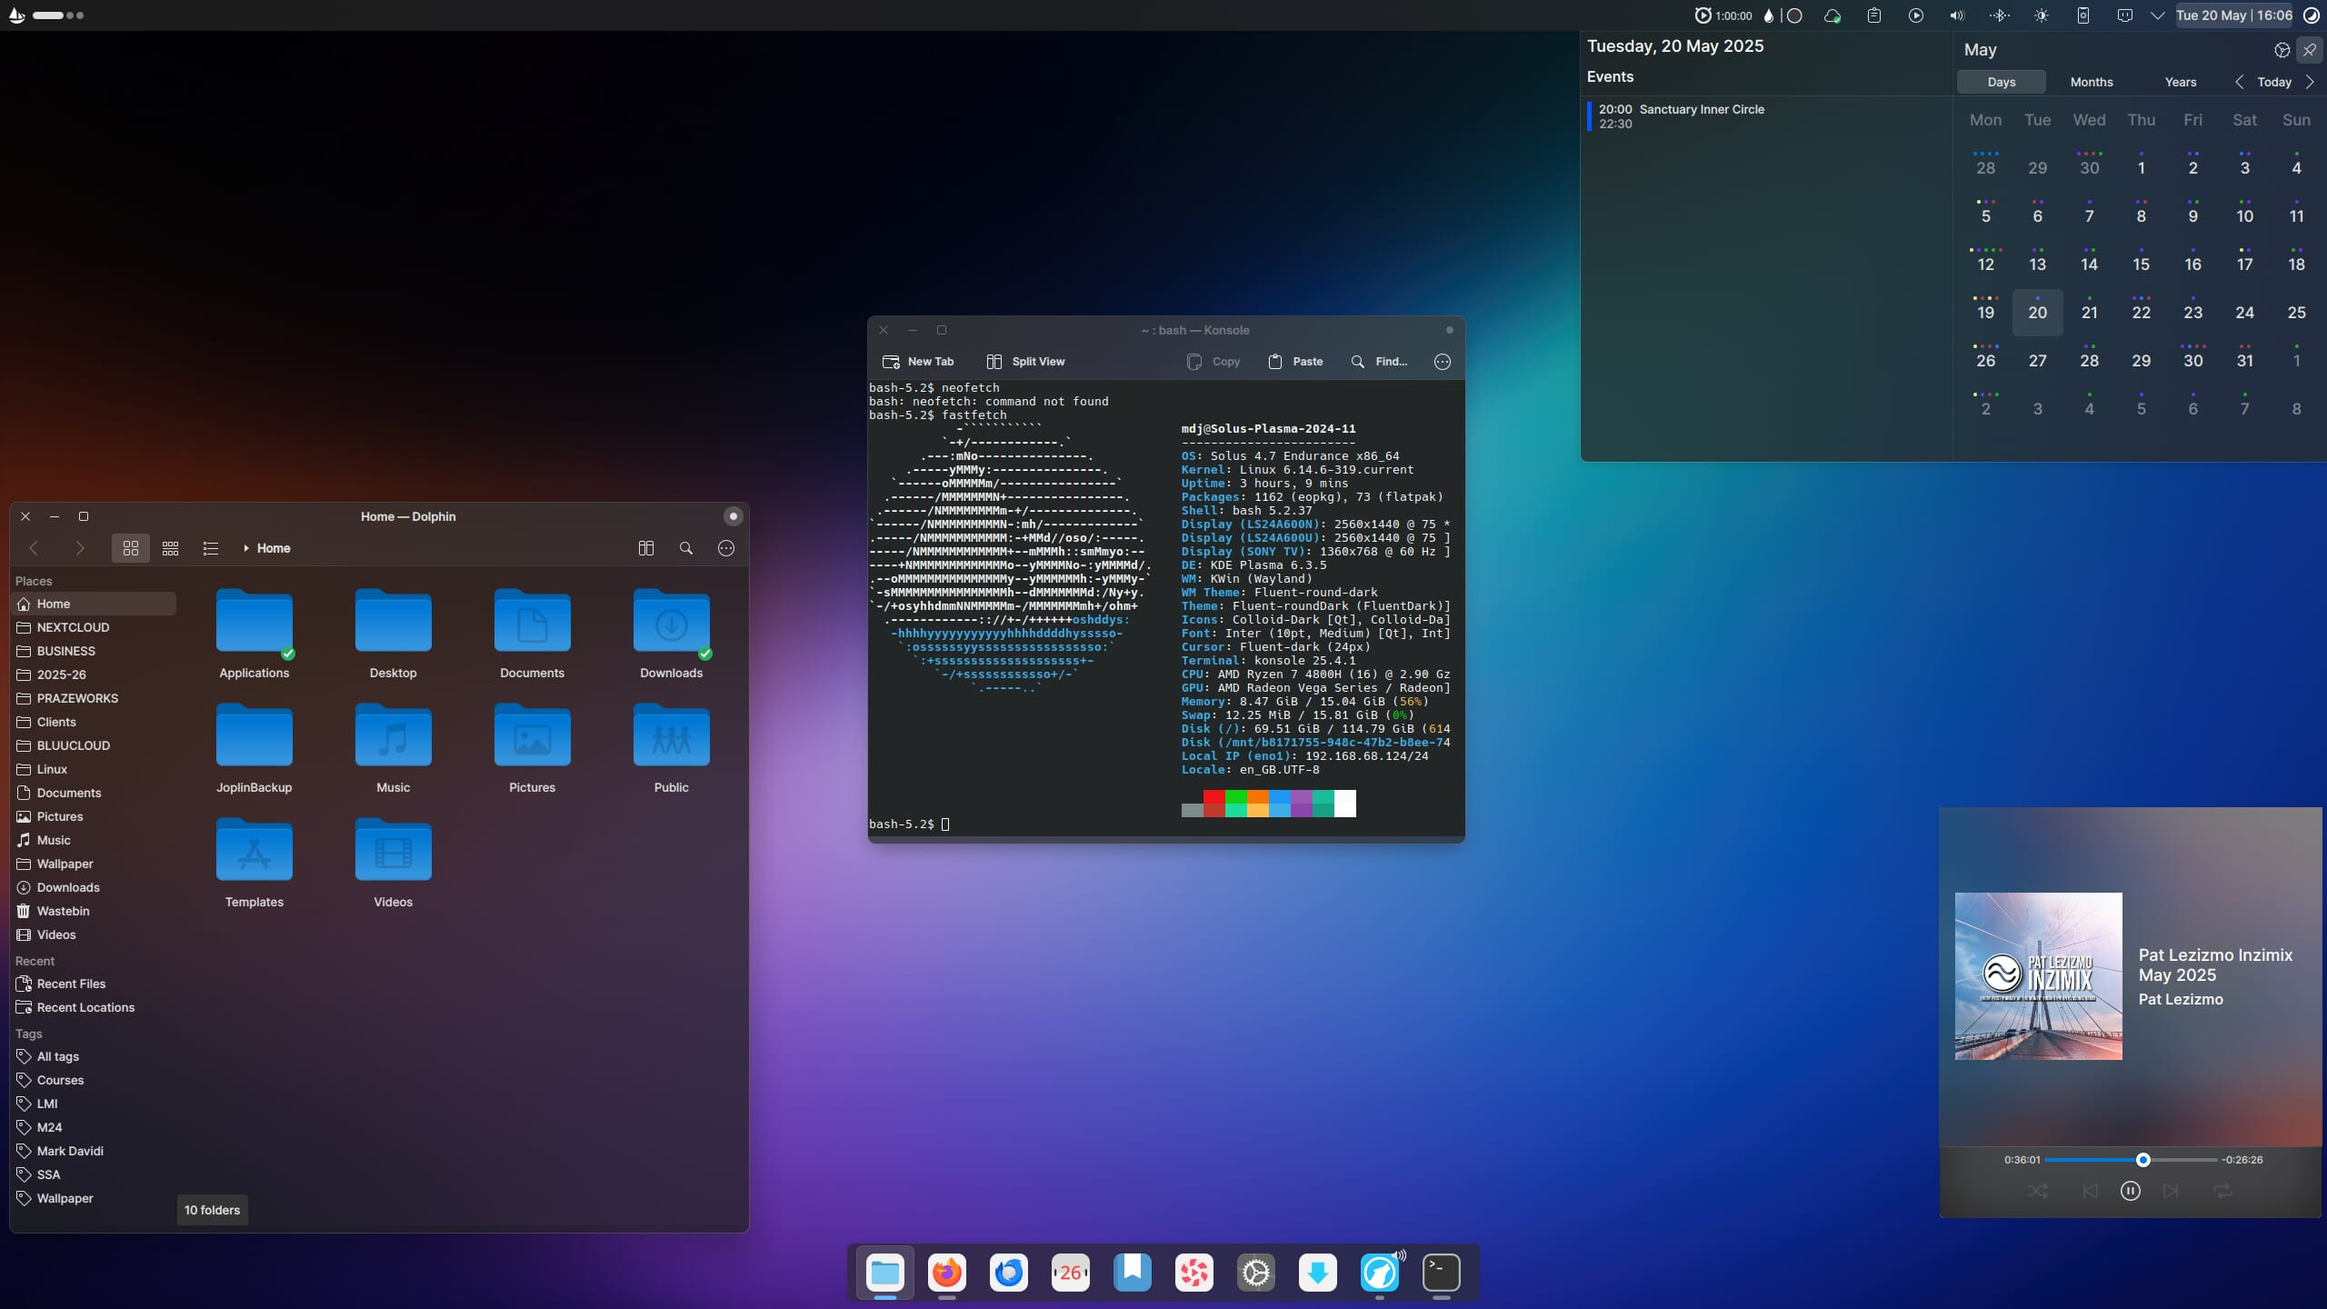This screenshot has width=2327, height=1309.
Task: Open brightness control in top panel
Action: click(x=2042, y=15)
